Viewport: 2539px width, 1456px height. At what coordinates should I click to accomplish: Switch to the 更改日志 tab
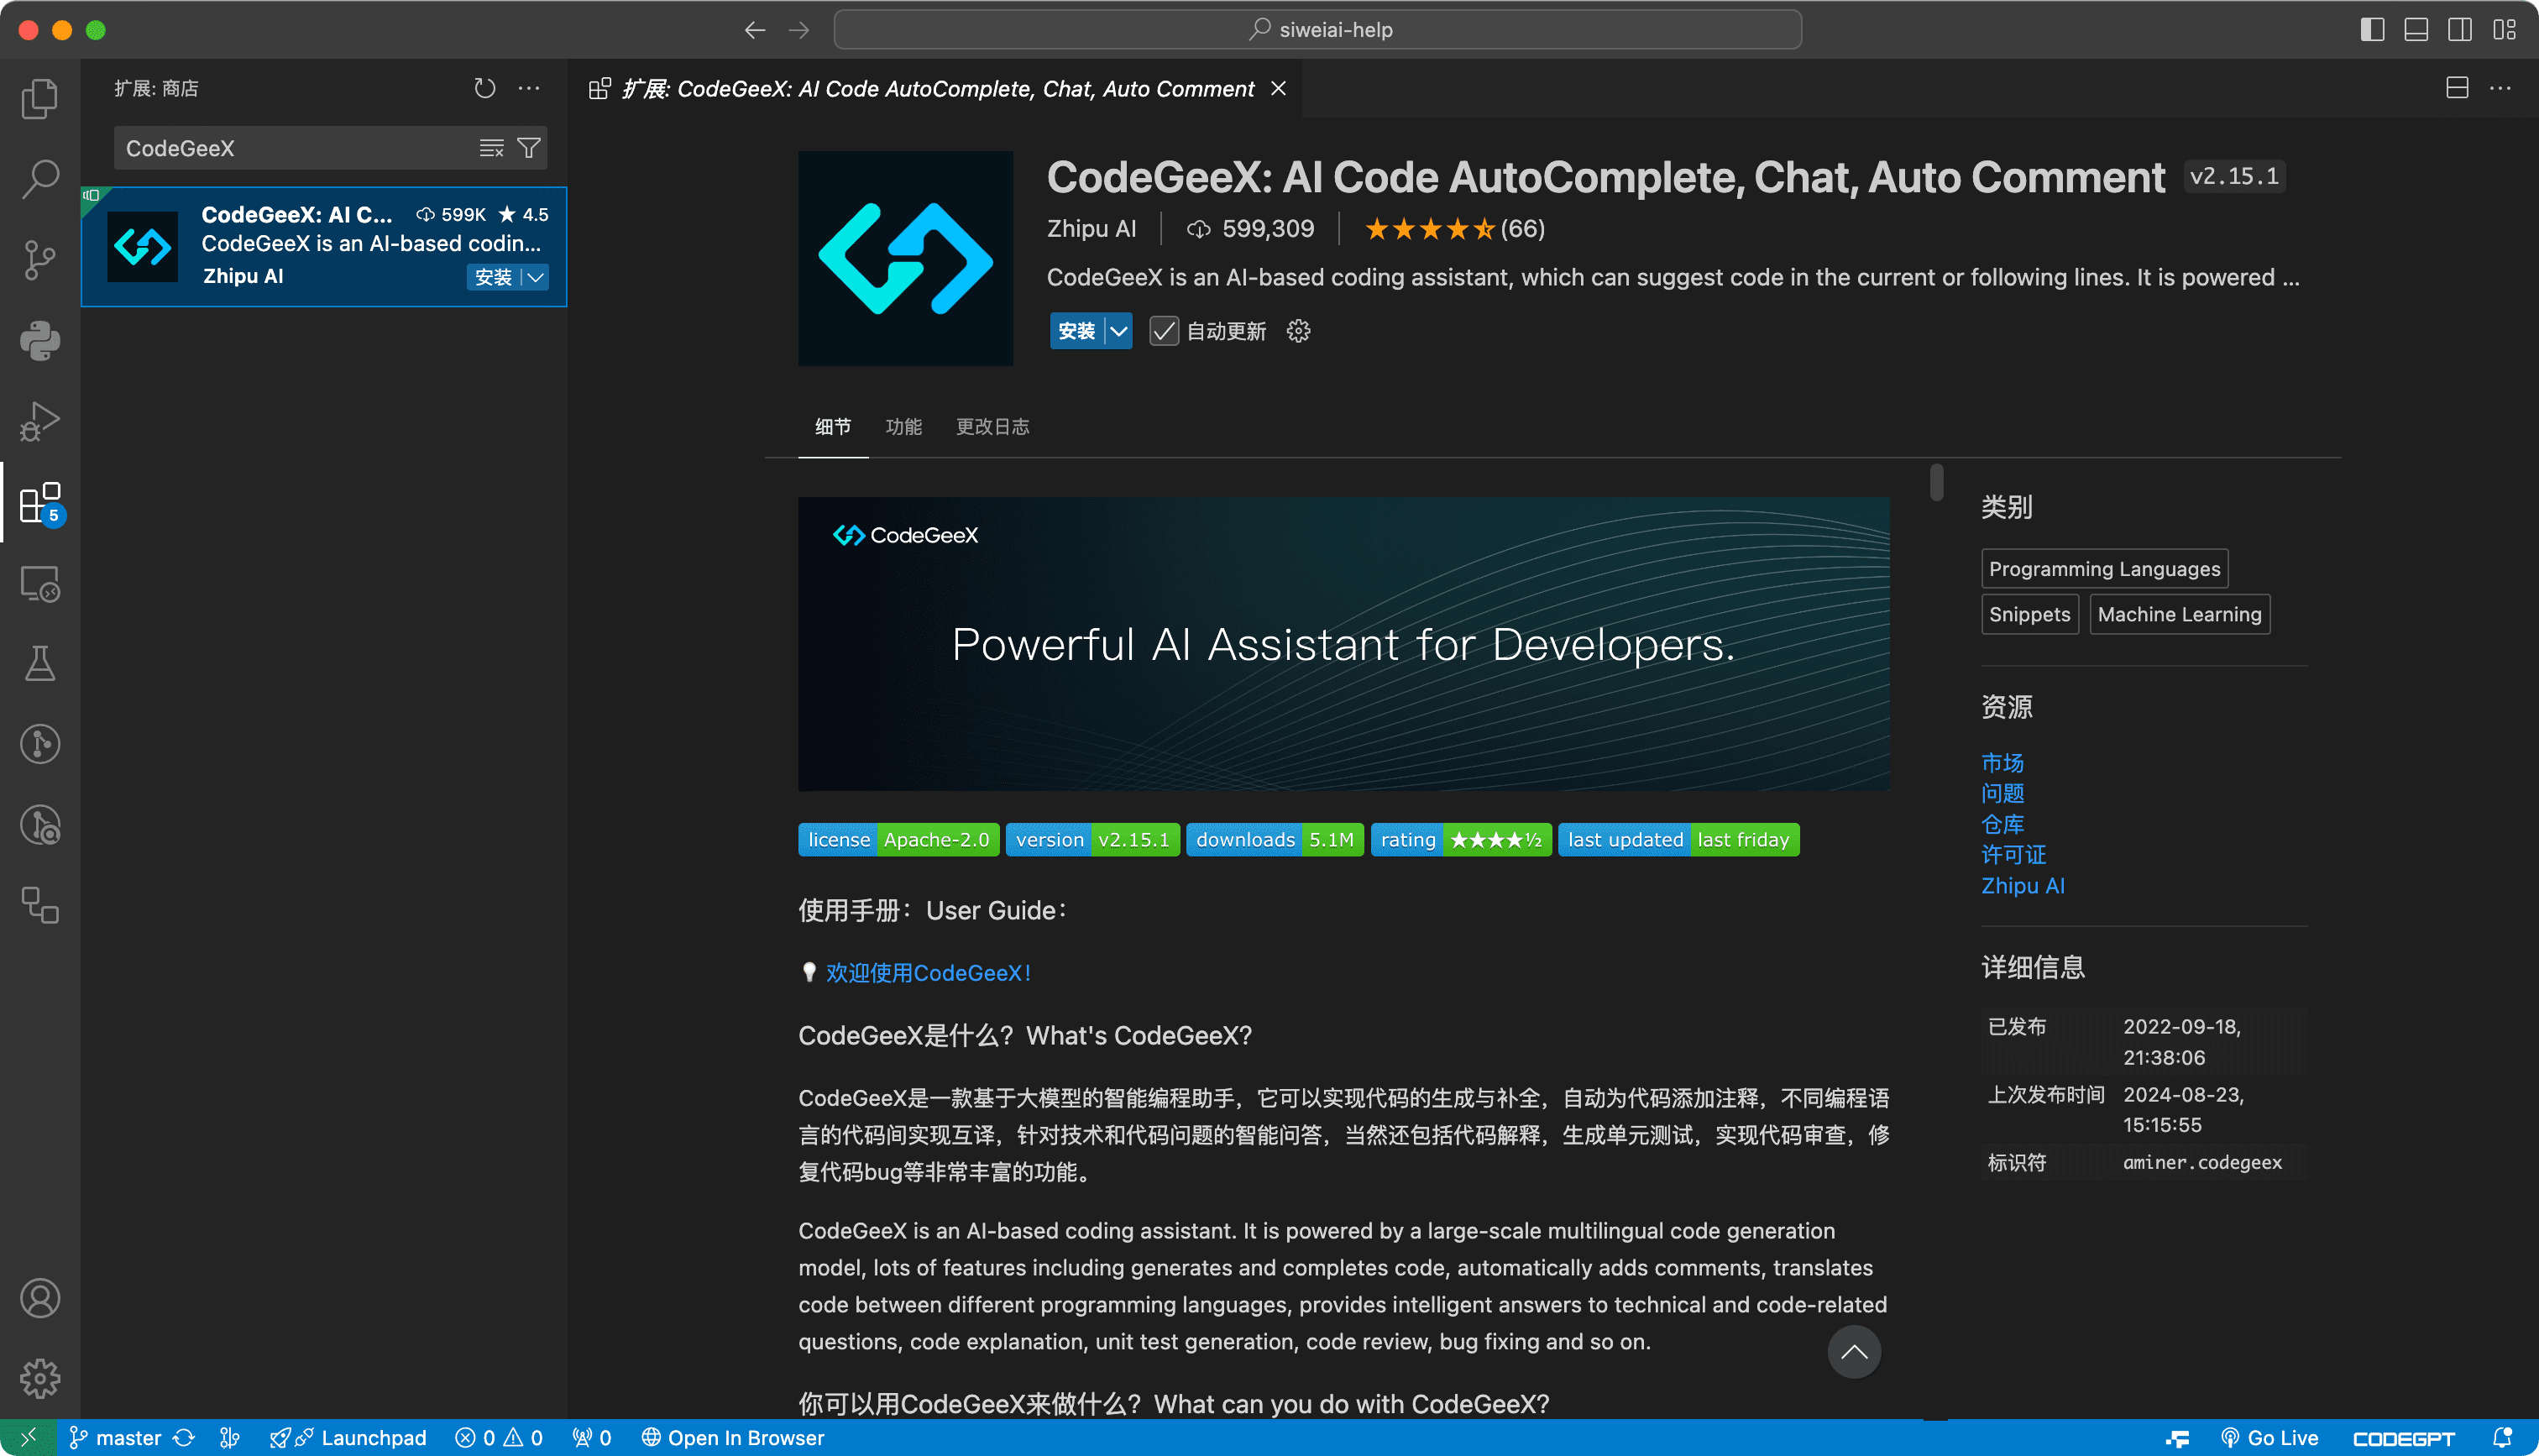coord(992,426)
